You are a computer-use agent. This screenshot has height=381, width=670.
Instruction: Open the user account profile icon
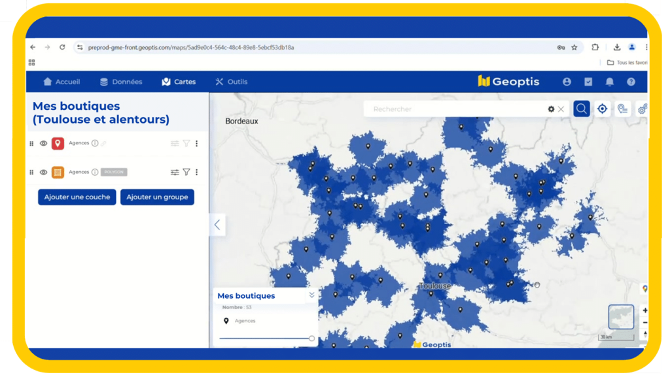click(x=567, y=82)
